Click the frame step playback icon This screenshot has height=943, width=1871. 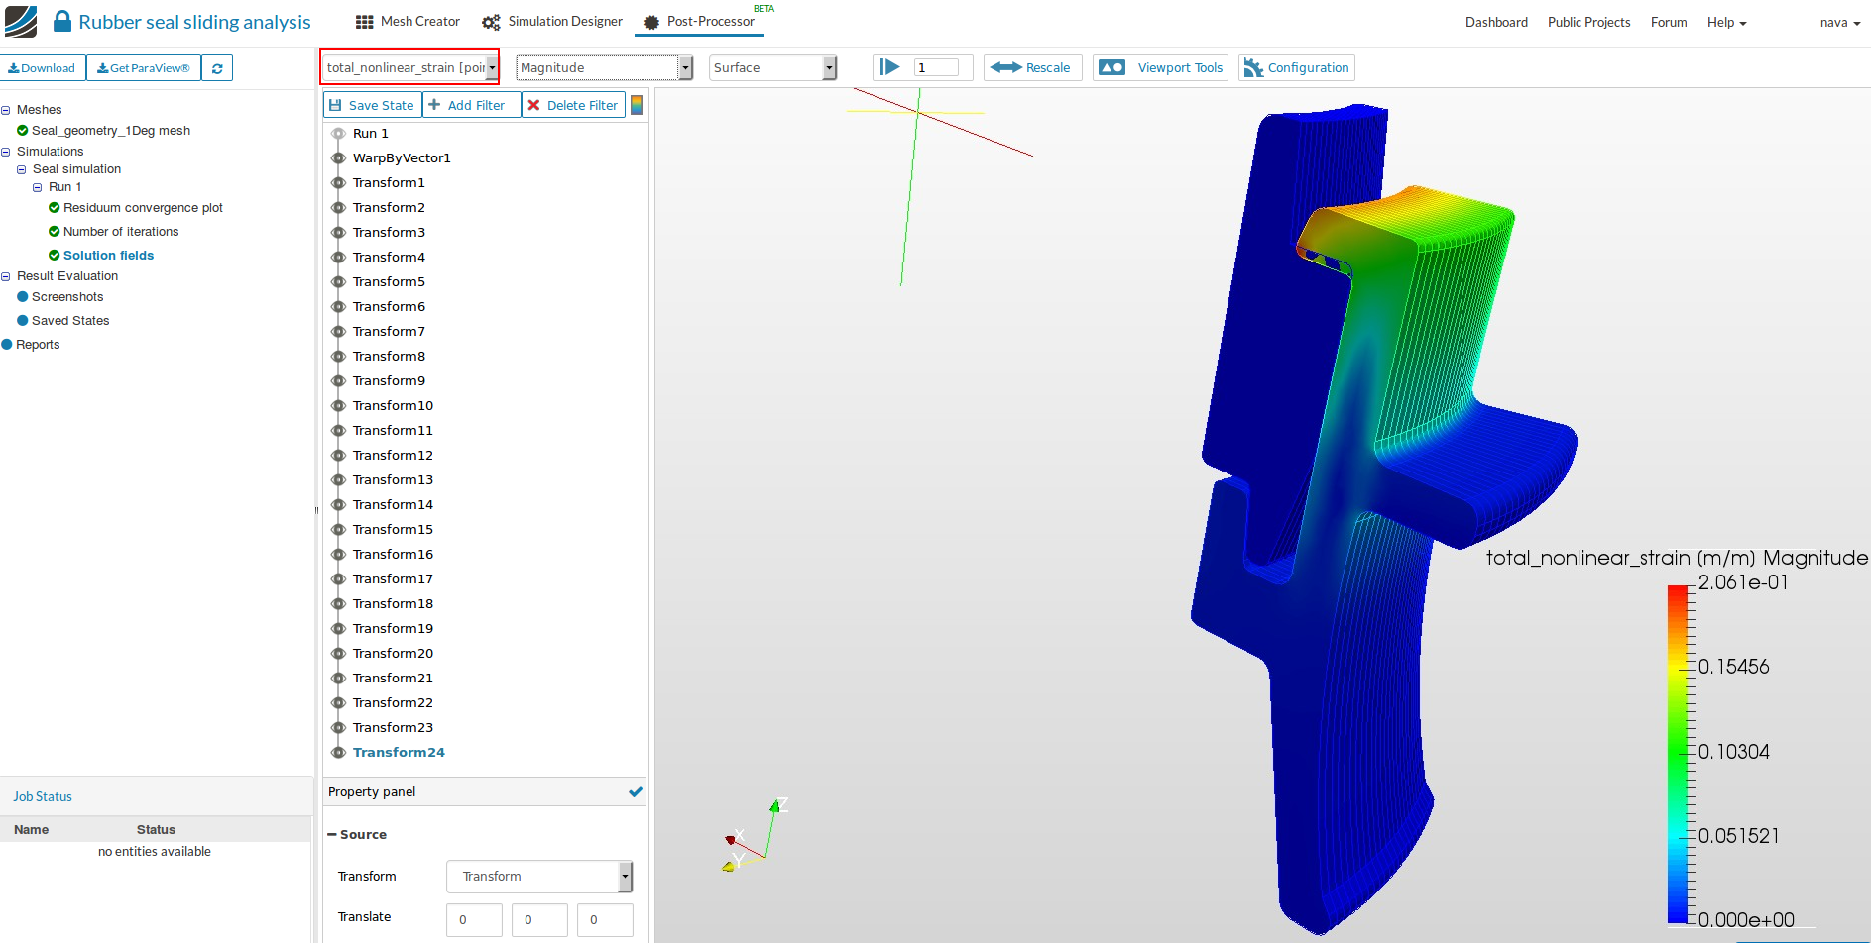[889, 67]
